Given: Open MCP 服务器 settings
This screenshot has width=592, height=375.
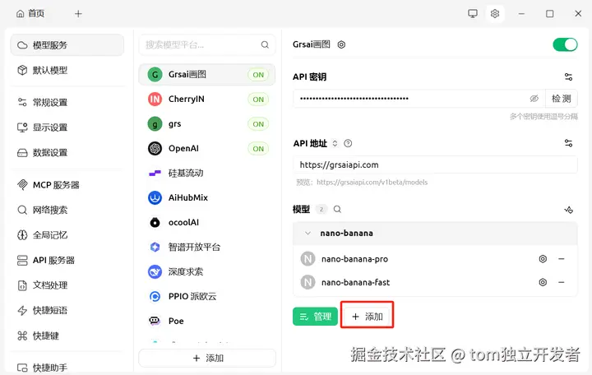Looking at the screenshot, I should tap(67, 185).
